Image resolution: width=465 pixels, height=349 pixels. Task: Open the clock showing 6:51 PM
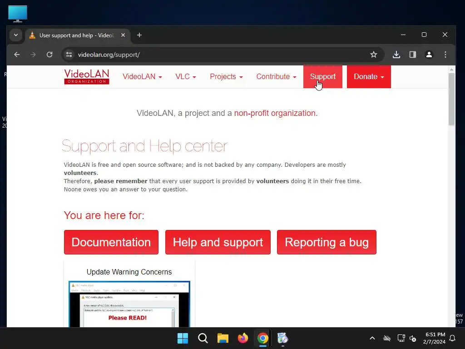click(x=435, y=338)
